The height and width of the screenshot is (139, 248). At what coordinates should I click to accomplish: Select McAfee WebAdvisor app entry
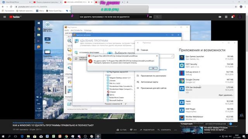(206, 118)
